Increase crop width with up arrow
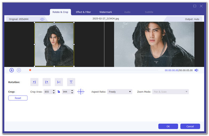Viewport: 209px width, 136px height. pos(54,91)
